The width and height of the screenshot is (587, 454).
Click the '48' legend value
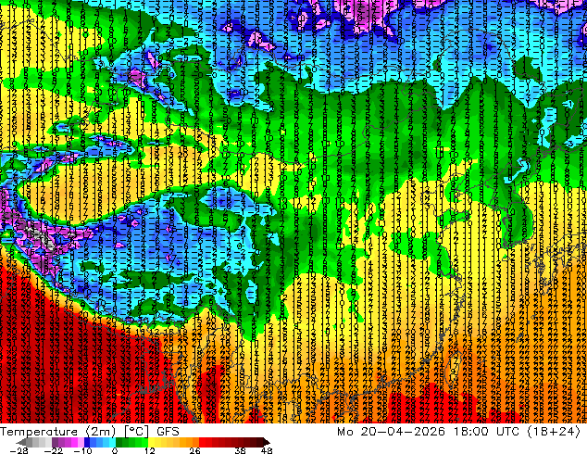click(267, 450)
